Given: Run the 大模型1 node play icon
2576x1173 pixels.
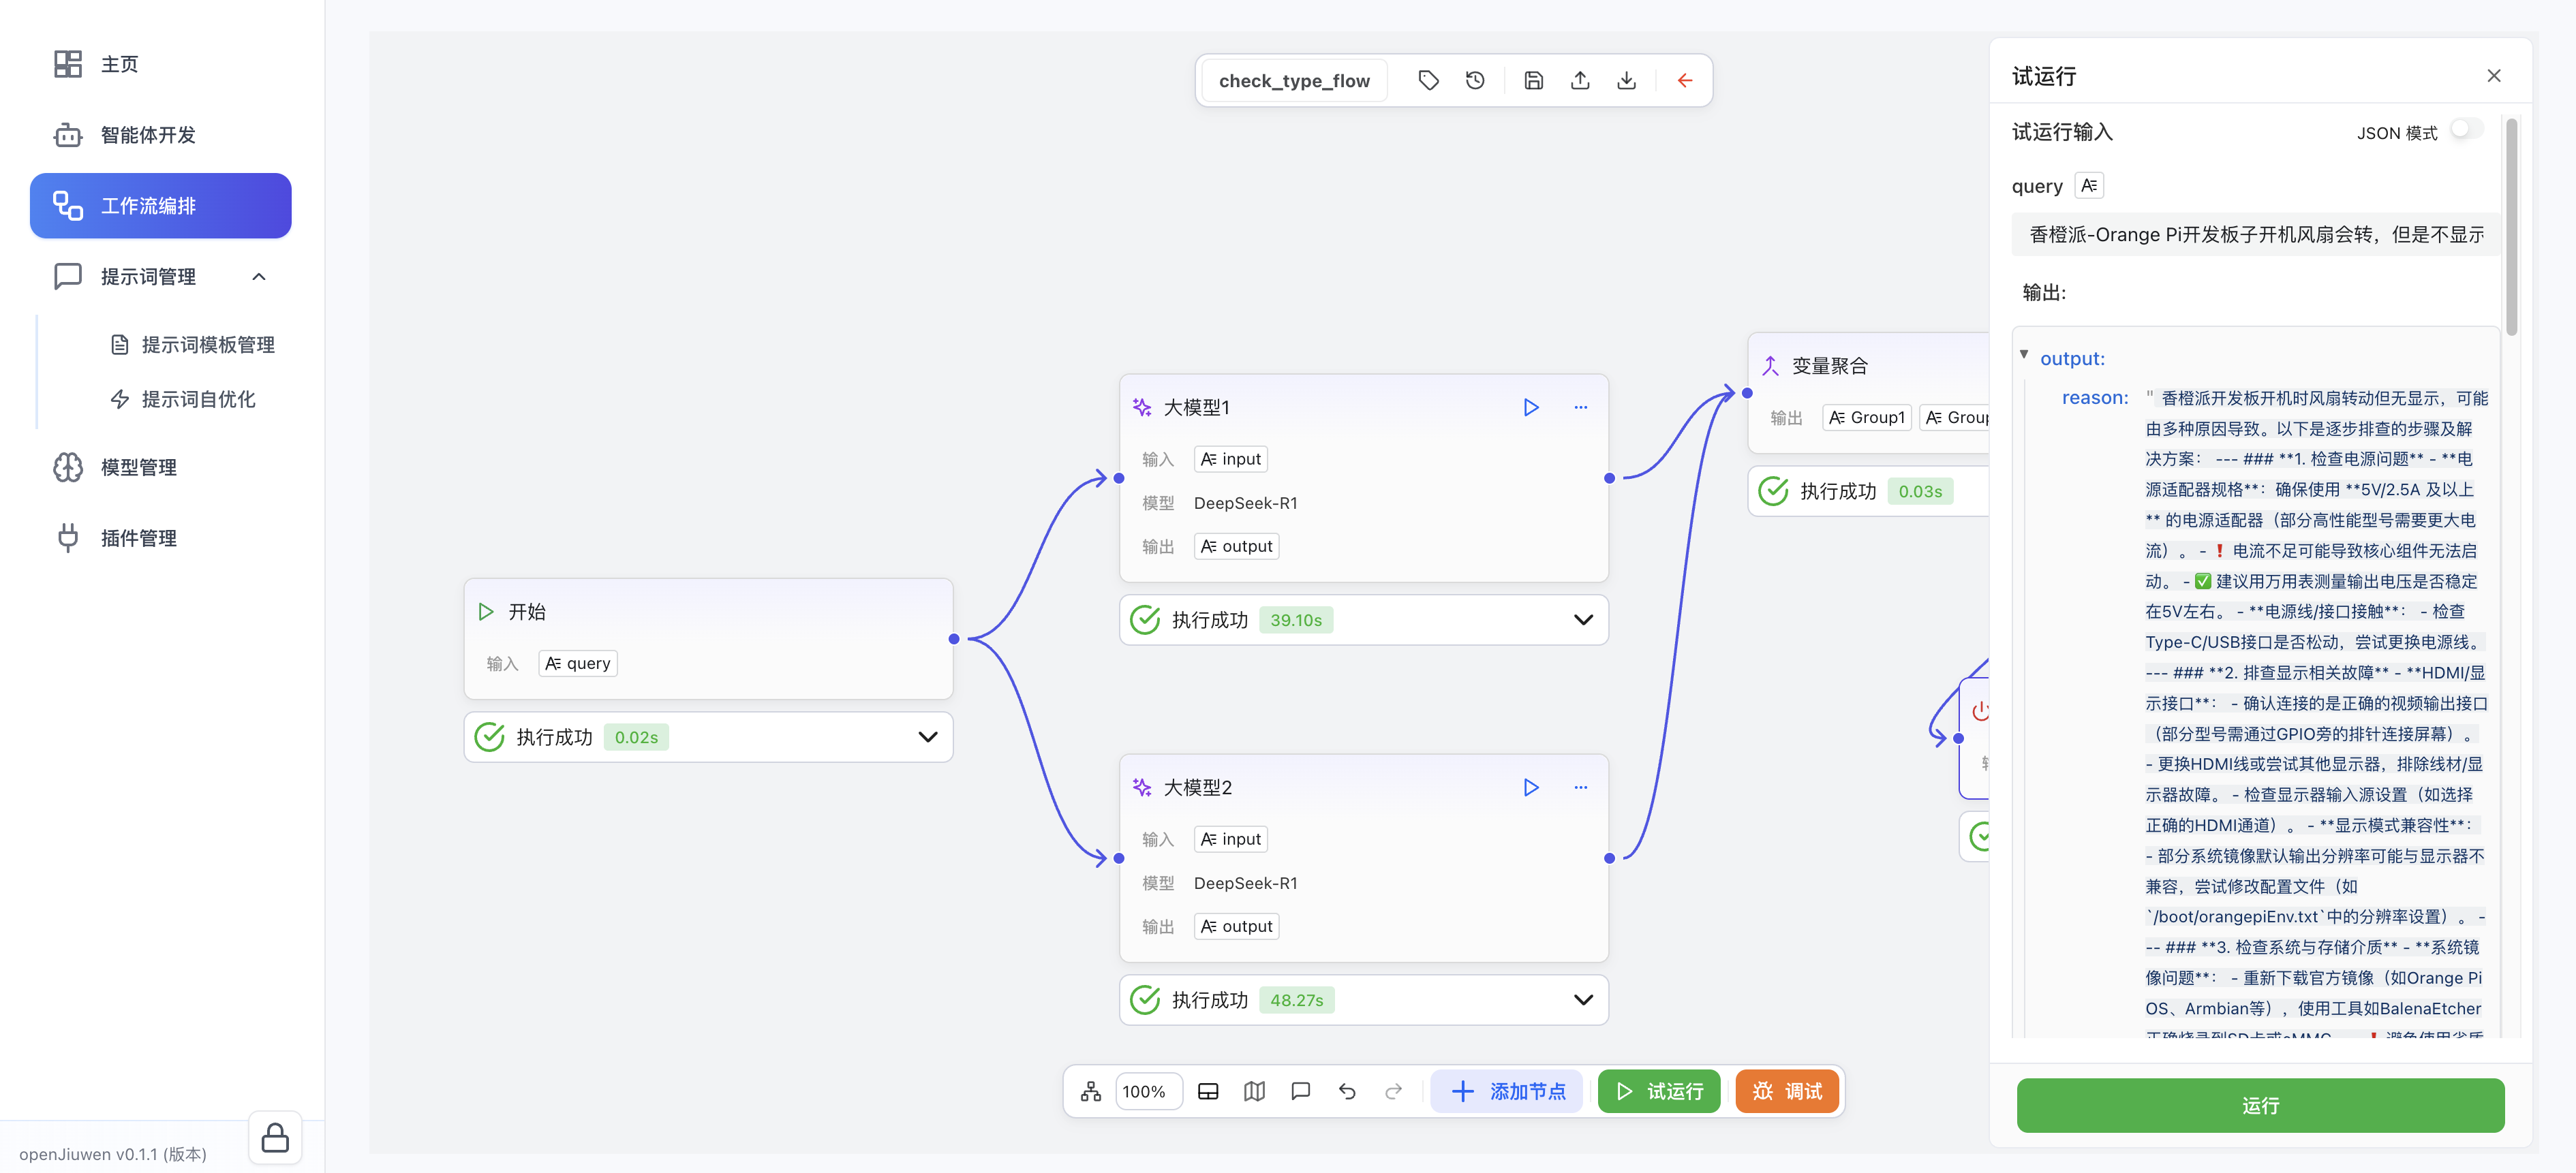Looking at the screenshot, I should point(1530,407).
